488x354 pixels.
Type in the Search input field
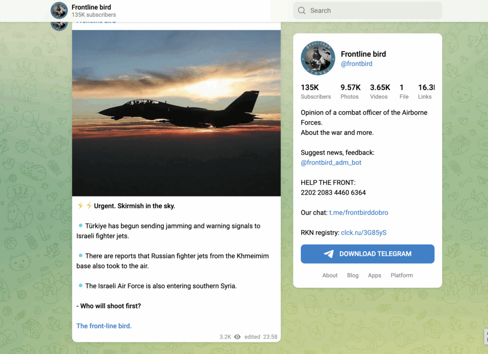point(372,10)
